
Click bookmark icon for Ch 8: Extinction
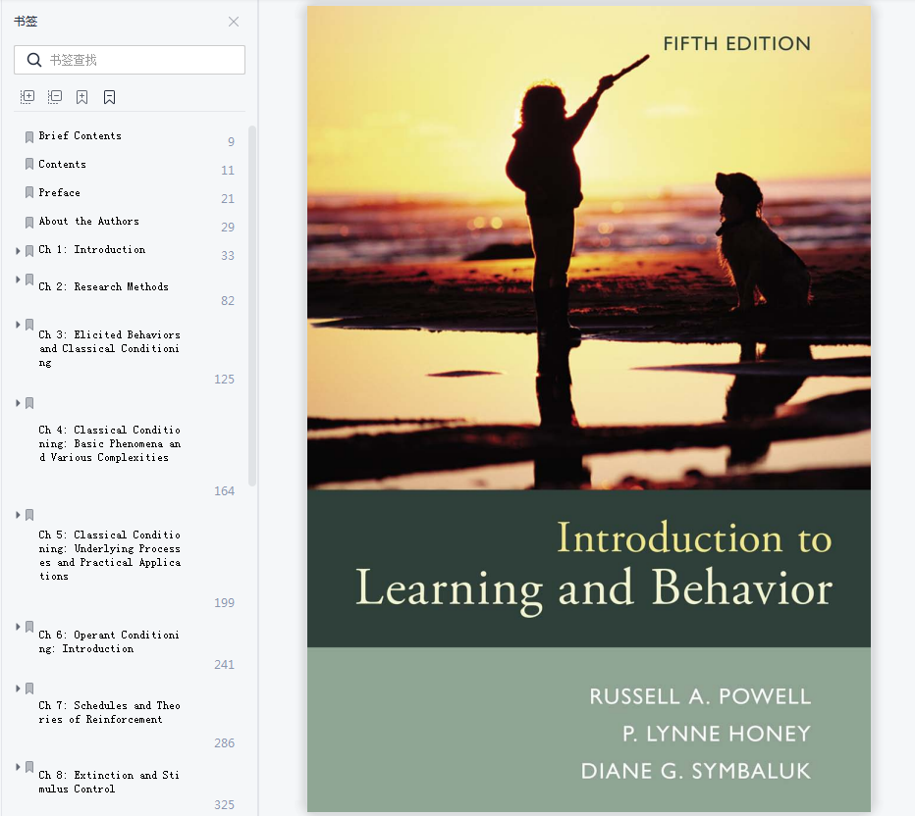point(29,767)
